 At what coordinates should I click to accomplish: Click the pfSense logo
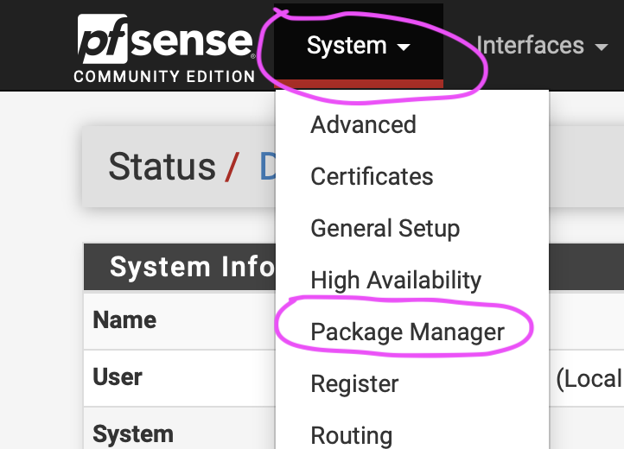164,41
